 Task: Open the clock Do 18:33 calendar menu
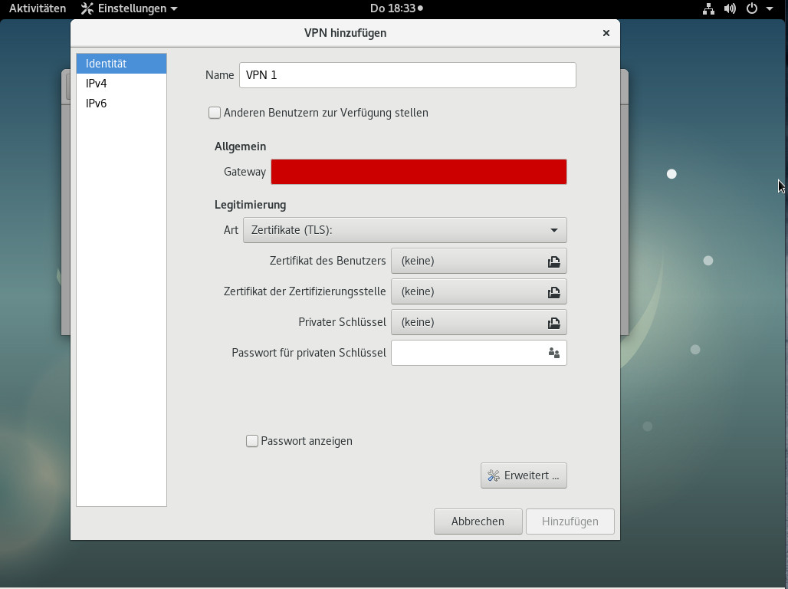tap(396, 8)
